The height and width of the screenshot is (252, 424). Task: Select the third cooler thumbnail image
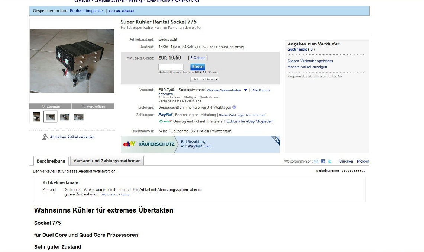point(65,117)
